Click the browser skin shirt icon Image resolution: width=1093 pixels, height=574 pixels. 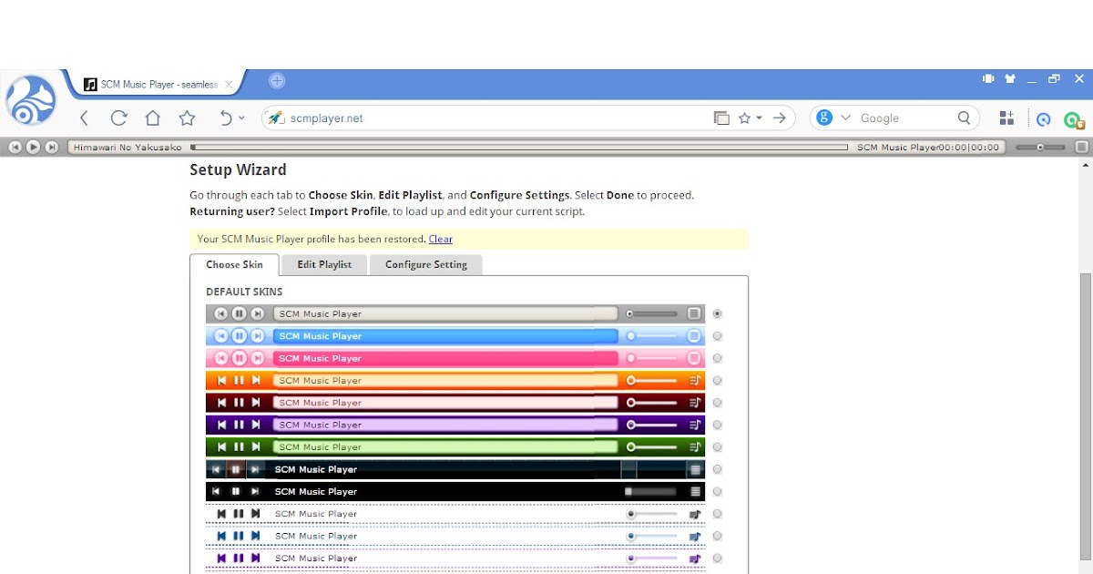(x=1009, y=78)
